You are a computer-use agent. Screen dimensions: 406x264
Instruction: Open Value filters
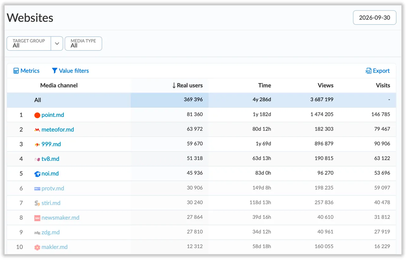click(x=70, y=71)
